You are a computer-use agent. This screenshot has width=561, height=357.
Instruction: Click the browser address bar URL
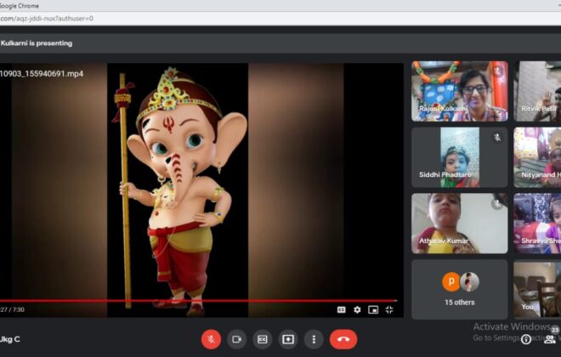pos(47,18)
